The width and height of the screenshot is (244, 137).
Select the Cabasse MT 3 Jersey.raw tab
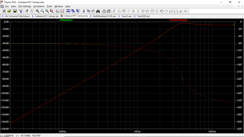click(x=74, y=16)
